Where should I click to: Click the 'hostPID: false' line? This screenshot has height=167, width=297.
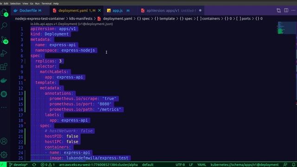tap(61, 136)
